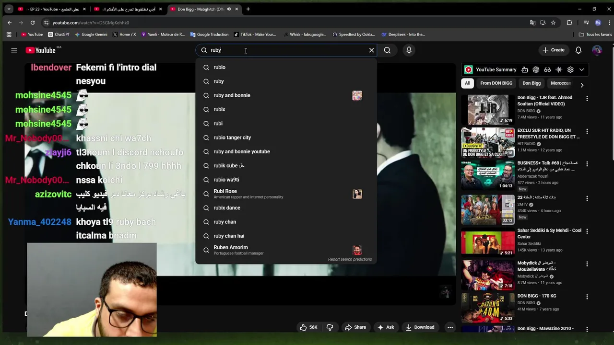Go to the YouTube home logo
The image size is (614, 345).
point(41,50)
